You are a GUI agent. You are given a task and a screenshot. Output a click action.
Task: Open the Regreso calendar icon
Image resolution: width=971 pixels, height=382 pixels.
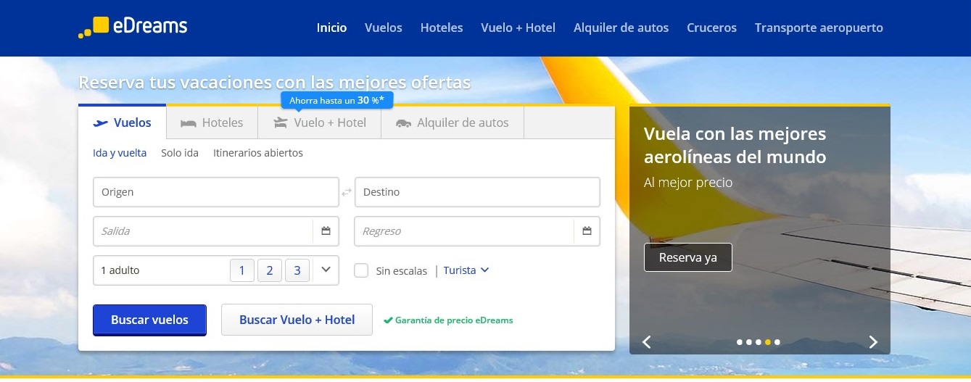587,231
